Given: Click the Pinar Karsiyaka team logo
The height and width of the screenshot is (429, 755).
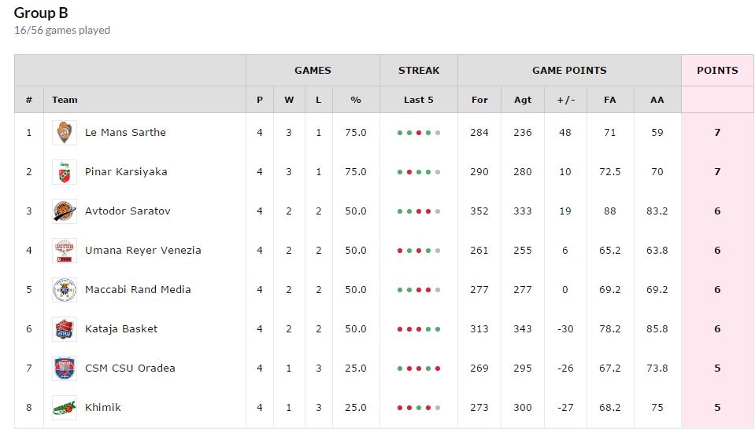Looking at the screenshot, I should (65, 172).
